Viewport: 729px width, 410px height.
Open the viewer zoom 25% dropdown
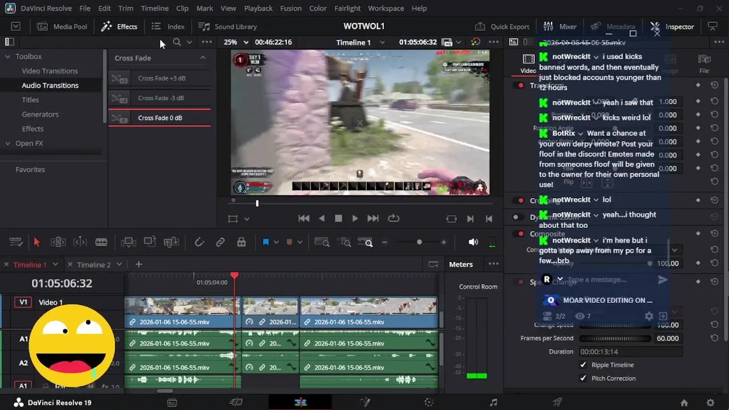[x=236, y=42]
